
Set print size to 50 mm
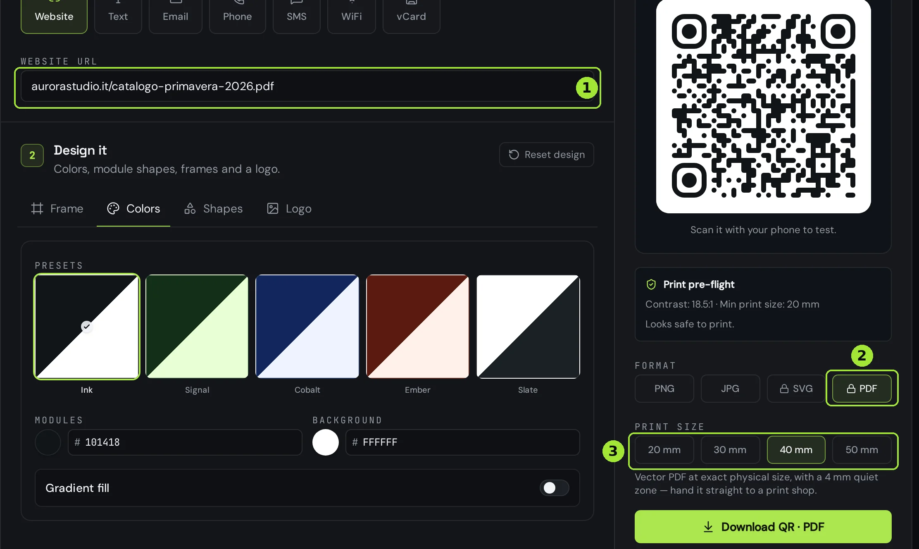[x=862, y=450]
